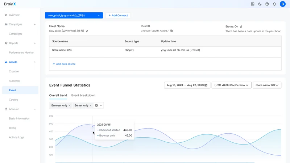Click Checkout started value in tooltip
This screenshot has height=163, width=290.
click(x=128, y=130)
